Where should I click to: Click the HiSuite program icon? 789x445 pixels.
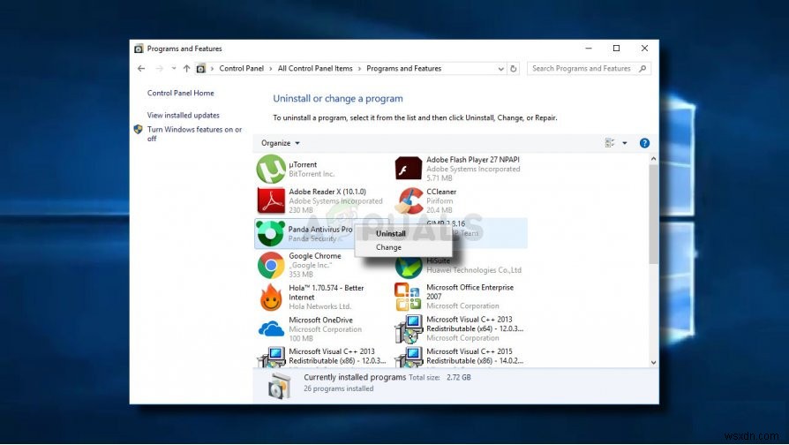[x=409, y=267]
